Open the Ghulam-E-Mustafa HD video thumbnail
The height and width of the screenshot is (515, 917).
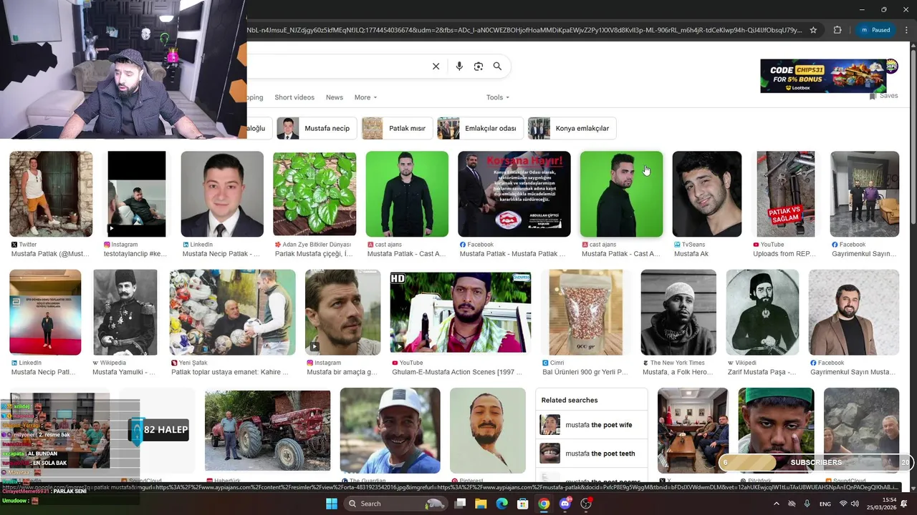click(x=461, y=313)
